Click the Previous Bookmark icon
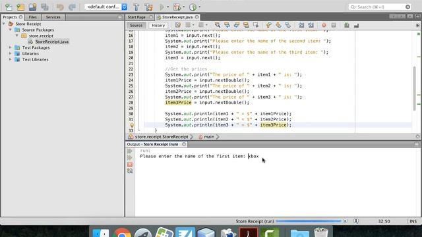The width and height of the screenshot is (422, 237). pyautogui.click(x=268, y=25)
